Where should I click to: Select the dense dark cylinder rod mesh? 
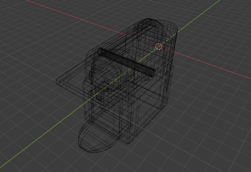pyautogui.click(x=126, y=62)
